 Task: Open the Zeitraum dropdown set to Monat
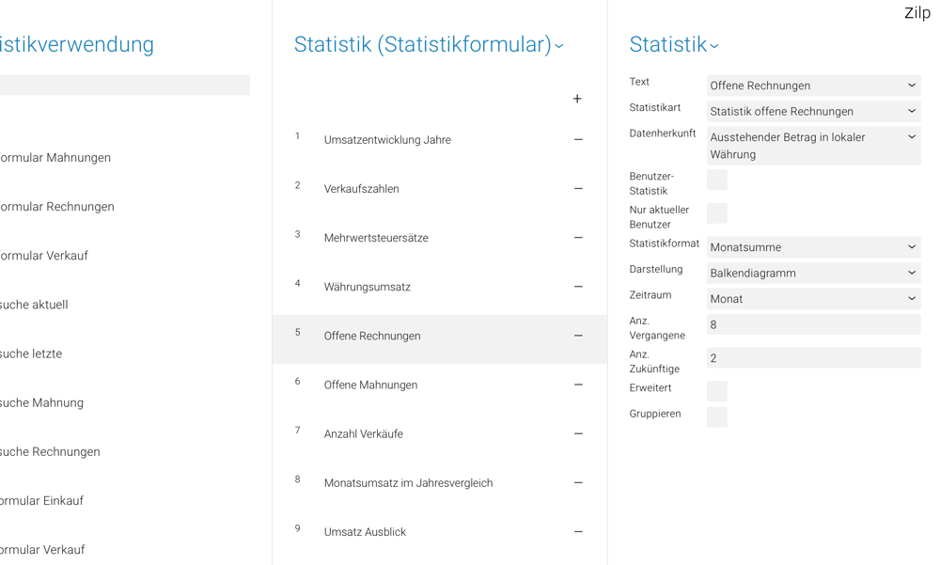pos(813,299)
